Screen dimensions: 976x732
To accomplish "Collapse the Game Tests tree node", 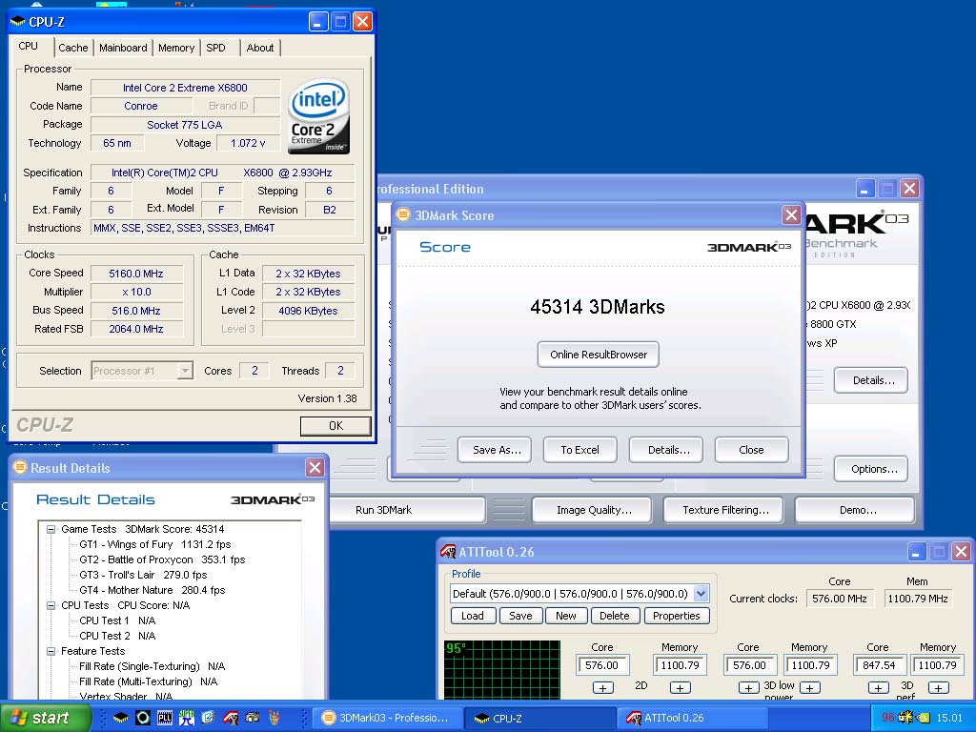I will pos(51,529).
